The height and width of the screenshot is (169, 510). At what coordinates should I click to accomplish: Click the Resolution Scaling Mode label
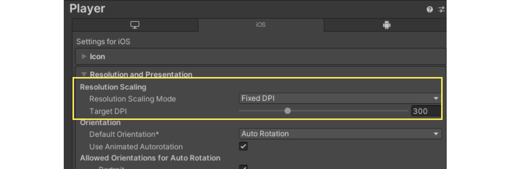tap(133, 99)
